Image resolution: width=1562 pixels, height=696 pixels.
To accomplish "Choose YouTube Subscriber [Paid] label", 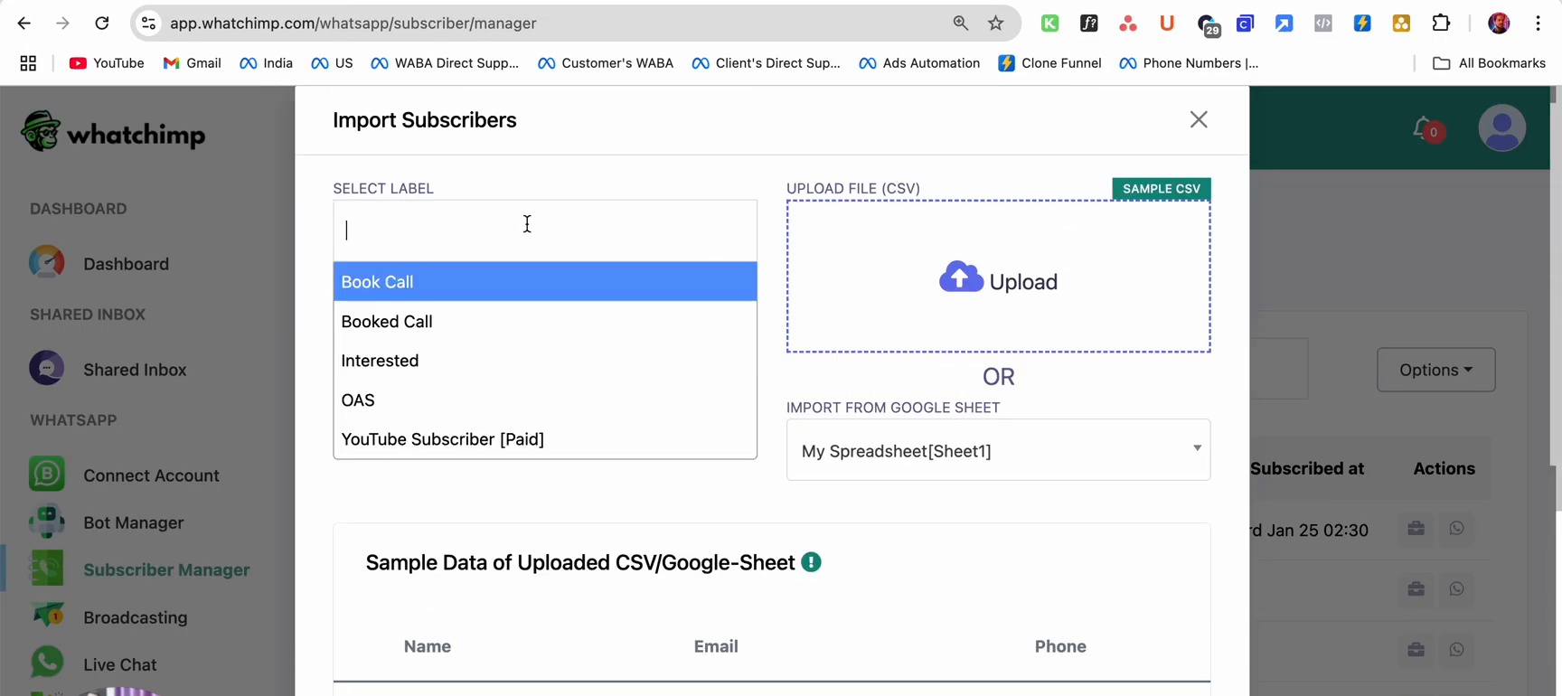I will (x=545, y=439).
